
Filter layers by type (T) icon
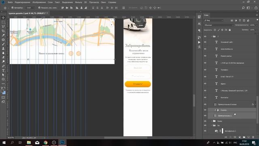[240, 20]
